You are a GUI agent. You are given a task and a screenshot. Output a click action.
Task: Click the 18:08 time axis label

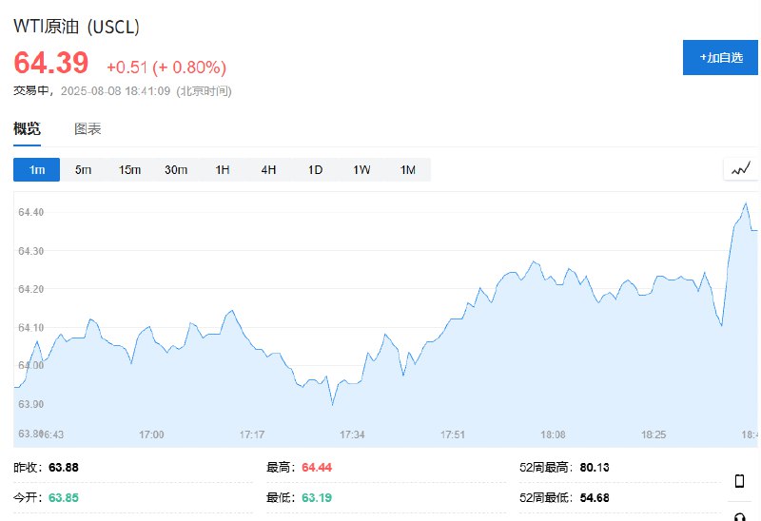click(x=553, y=434)
